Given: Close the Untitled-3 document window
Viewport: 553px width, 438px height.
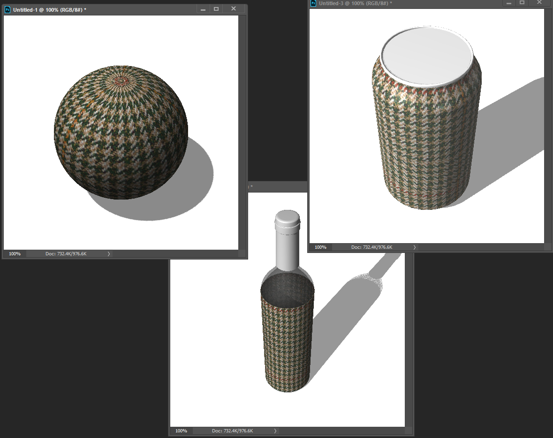Looking at the screenshot, I should click(x=538, y=3).
